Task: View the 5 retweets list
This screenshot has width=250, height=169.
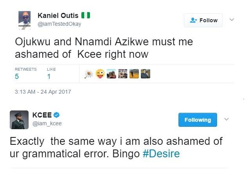Action: click(x=17, y=76)
